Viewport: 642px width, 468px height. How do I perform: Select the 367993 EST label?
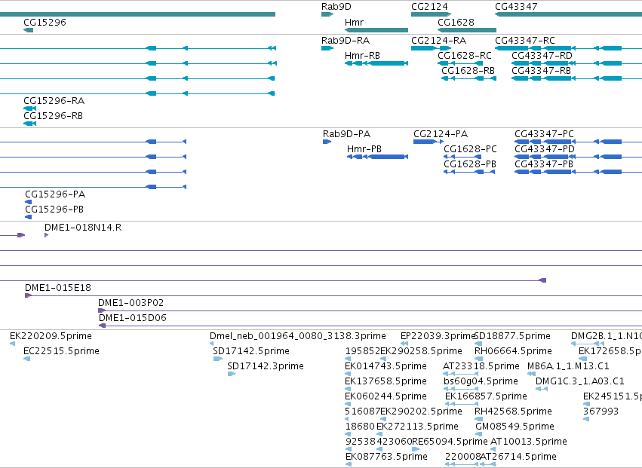(601, 411)
